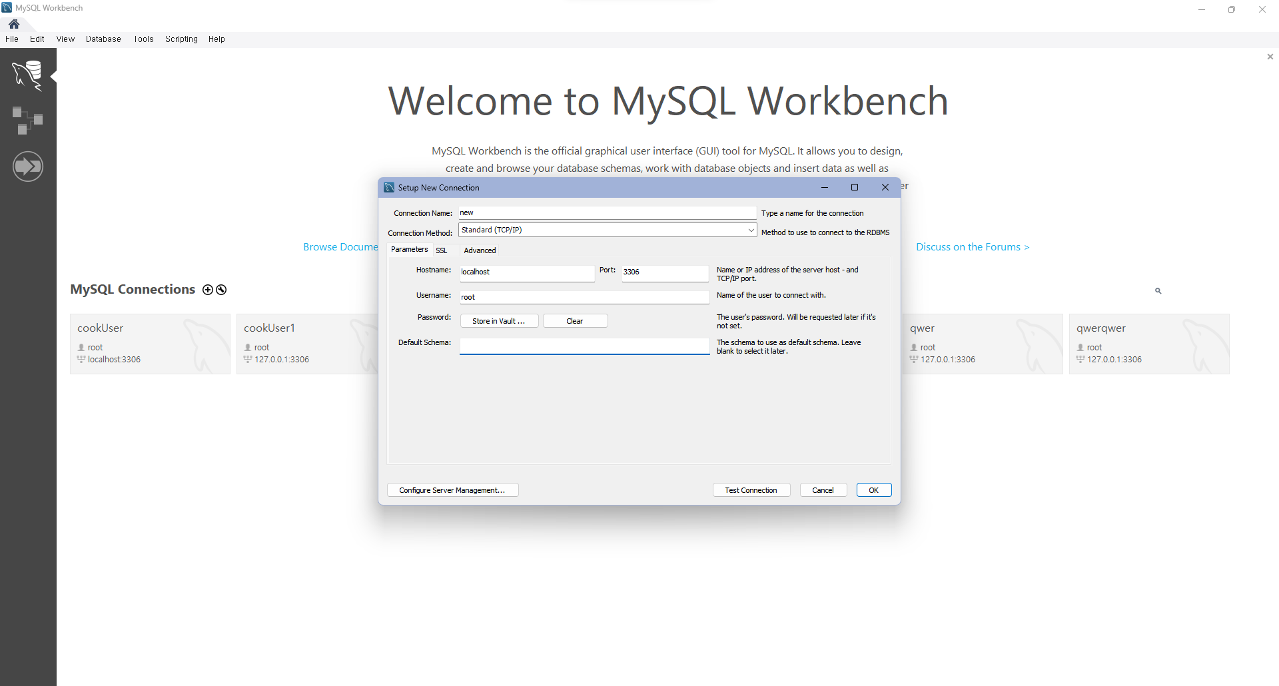Open the Edit menu
The image size is (1279, 686).
tap(37, 39)
